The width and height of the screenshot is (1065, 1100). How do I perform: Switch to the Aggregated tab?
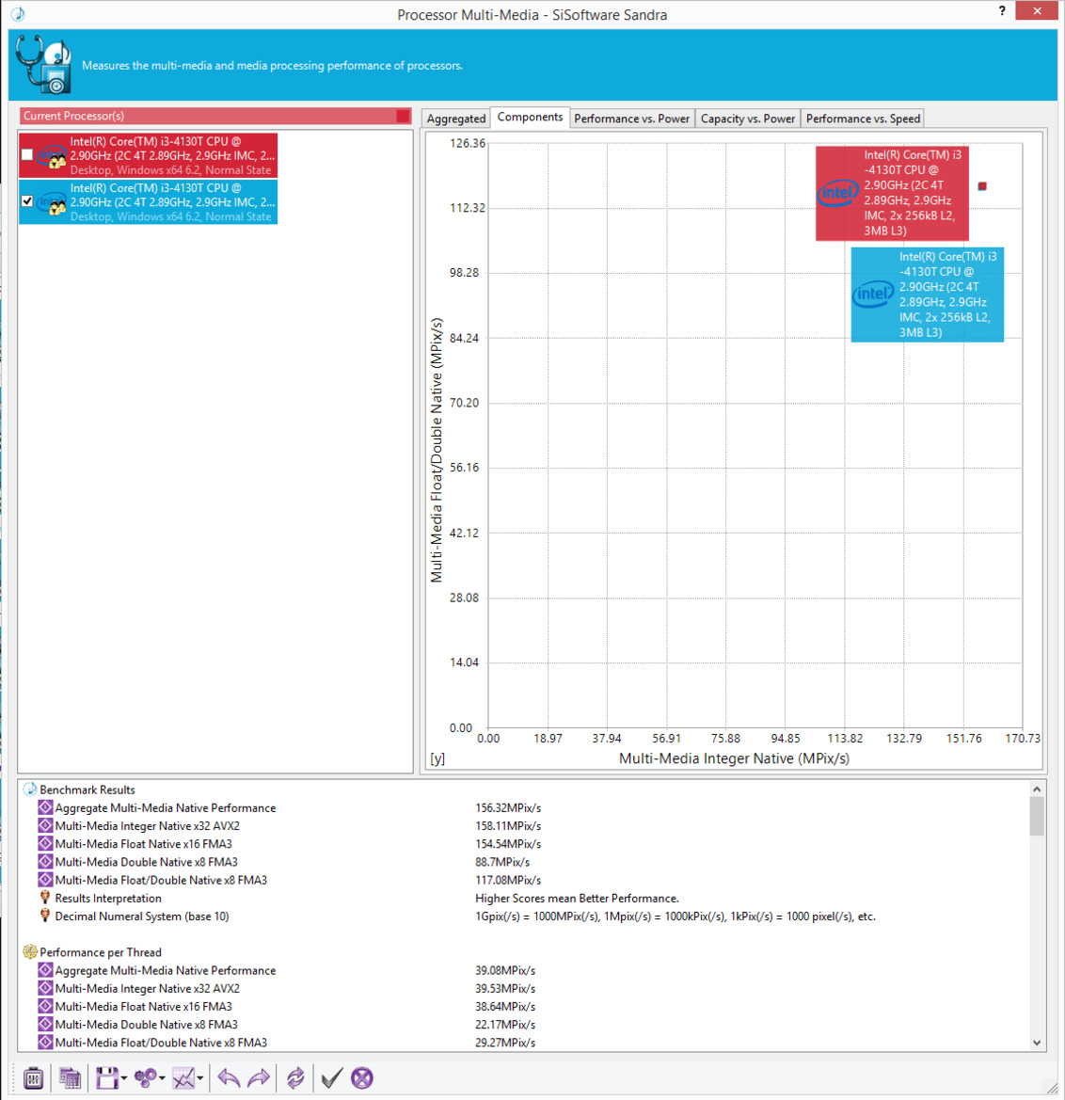click(x=456, y=119)
